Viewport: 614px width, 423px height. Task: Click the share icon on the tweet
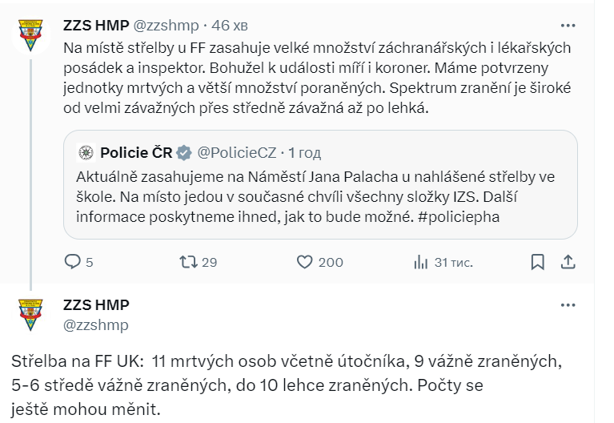568,262
